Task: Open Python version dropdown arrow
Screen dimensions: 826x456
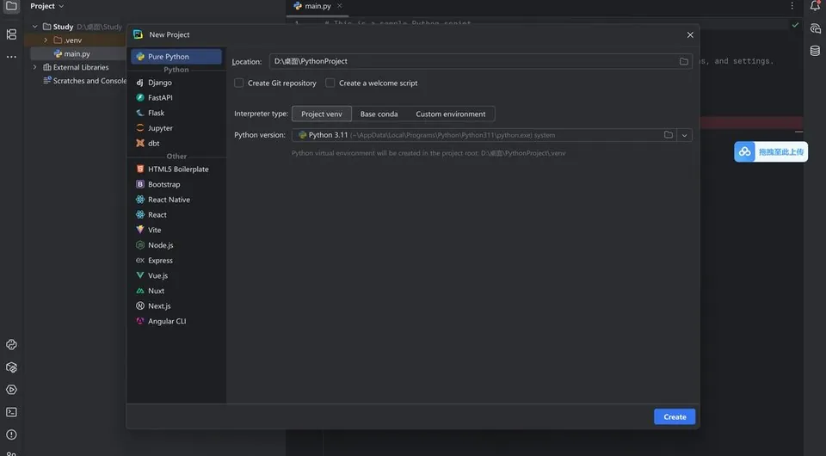Action: click(684, 135)
